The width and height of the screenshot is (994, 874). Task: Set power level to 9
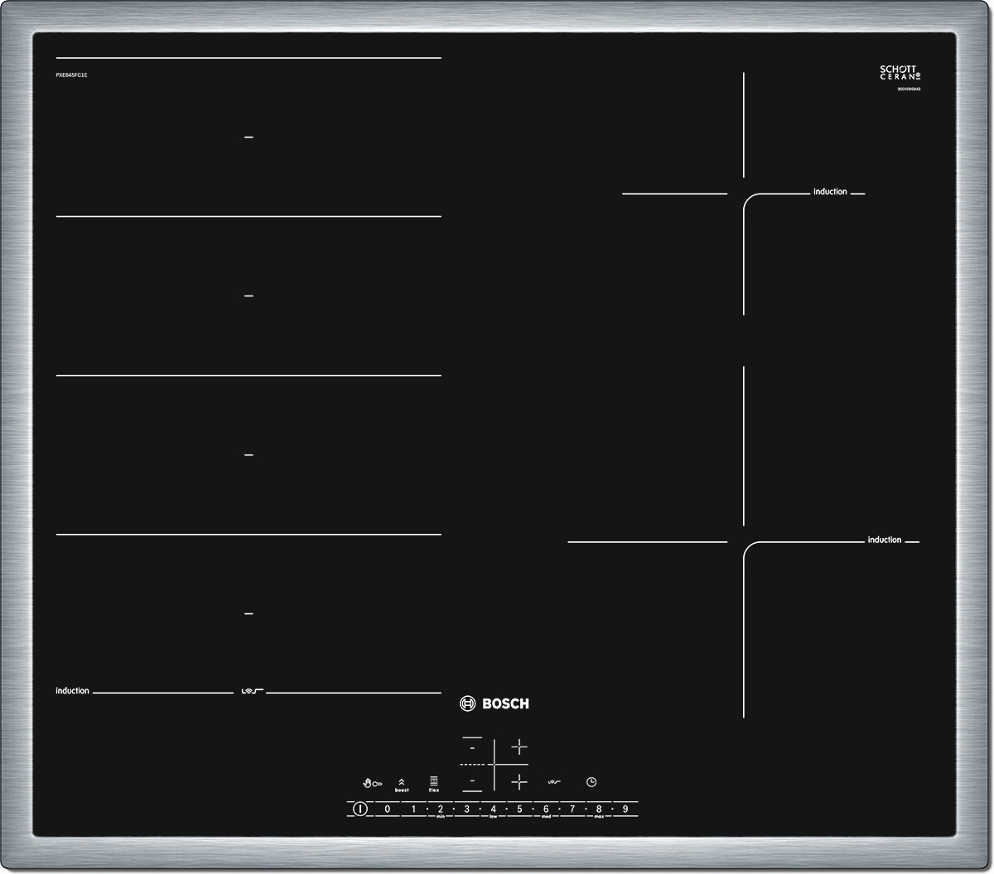tap(625, 809)
